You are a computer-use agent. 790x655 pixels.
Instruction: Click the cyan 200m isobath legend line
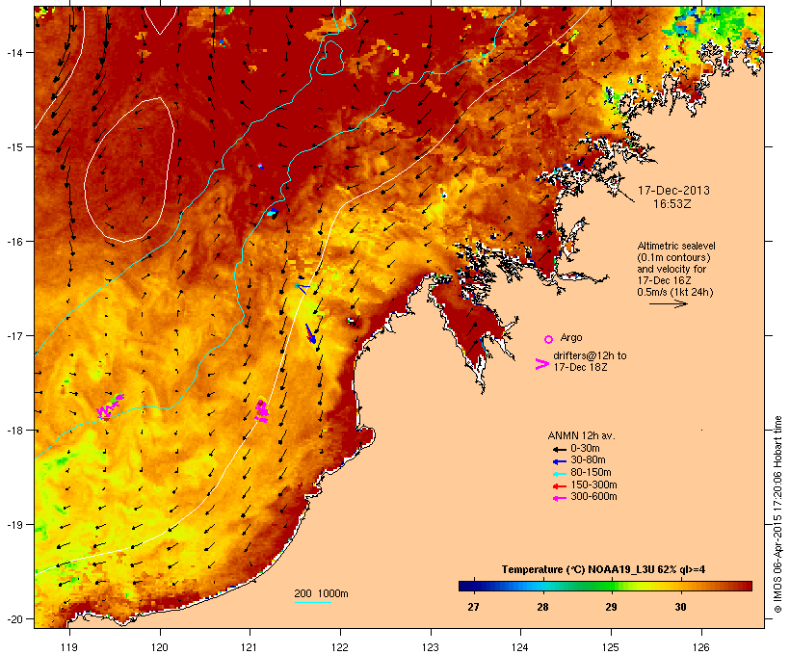pyautogui.click(x=312, y=602)
